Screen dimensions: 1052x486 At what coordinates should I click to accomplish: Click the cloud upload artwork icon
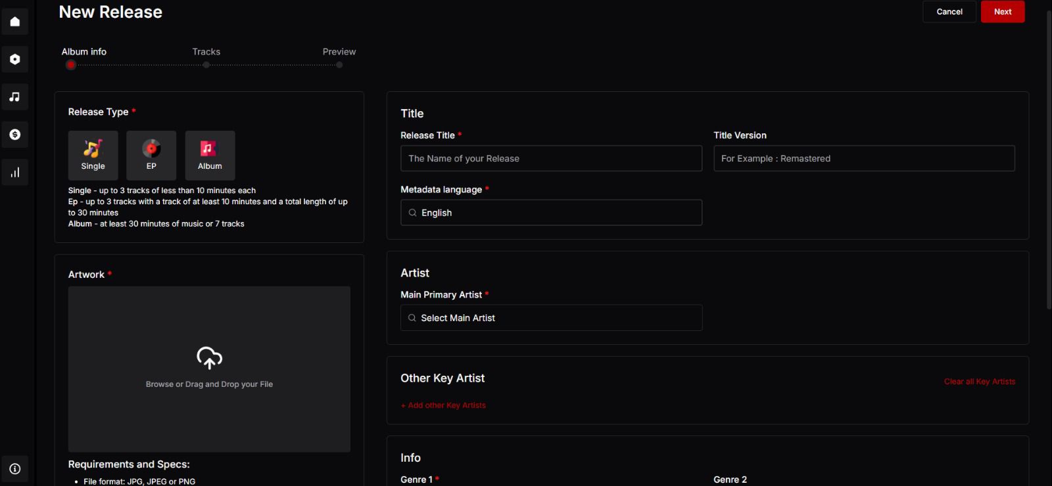[x=209, y=358]
